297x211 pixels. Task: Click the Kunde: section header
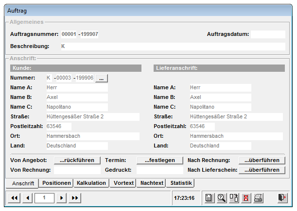(x=76, y=68)
